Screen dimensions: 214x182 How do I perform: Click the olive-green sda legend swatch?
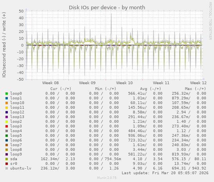[7, 159]
